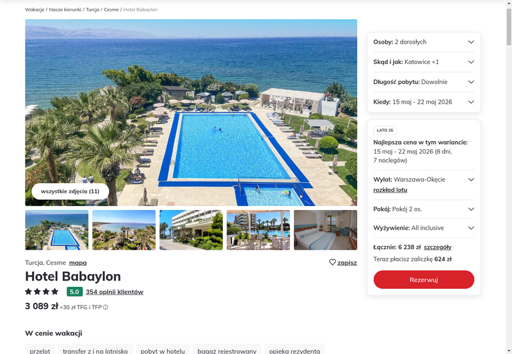The image size is (512, 354).
Task: Open the Skąd i jak Katowice selector
Action: [x=424, y=62]
